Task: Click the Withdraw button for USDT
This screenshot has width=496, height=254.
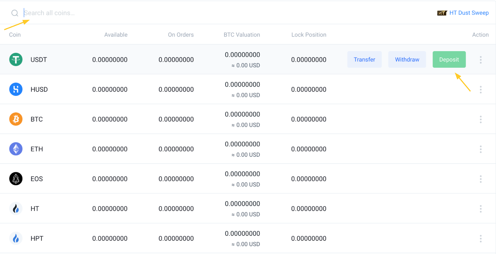Action: 407,59
